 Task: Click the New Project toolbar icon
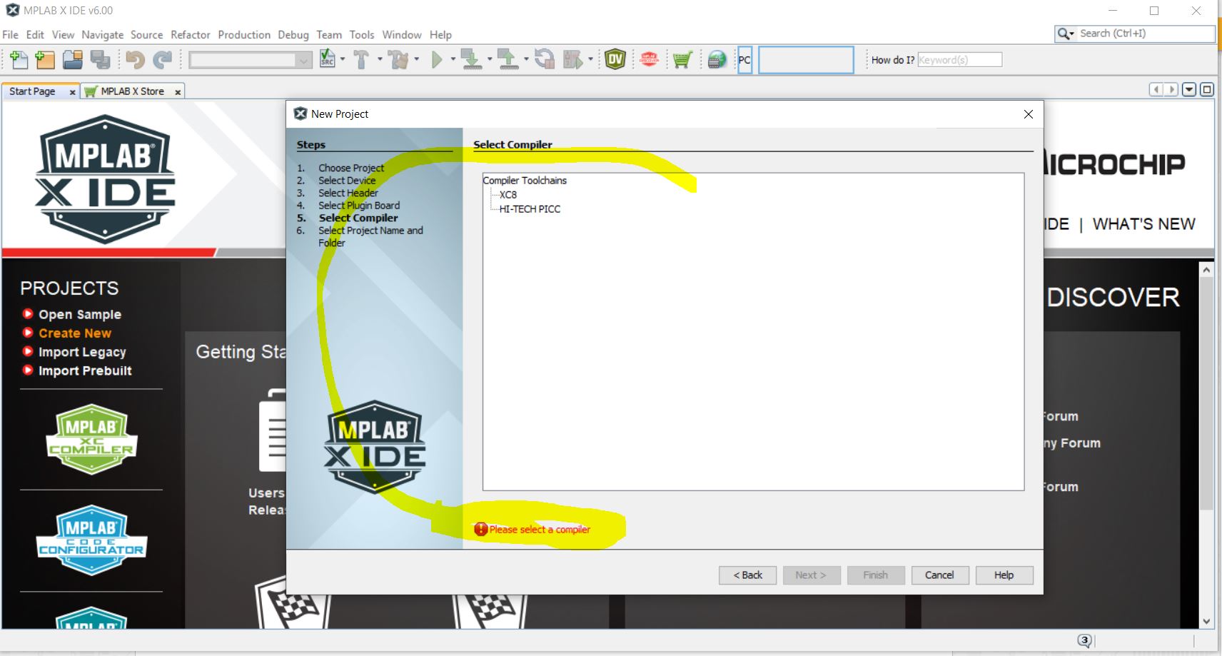45,60
